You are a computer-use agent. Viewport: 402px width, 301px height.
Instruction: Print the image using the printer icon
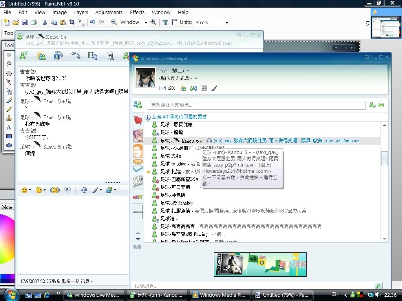pyautogui.click(x=34, y=22)
